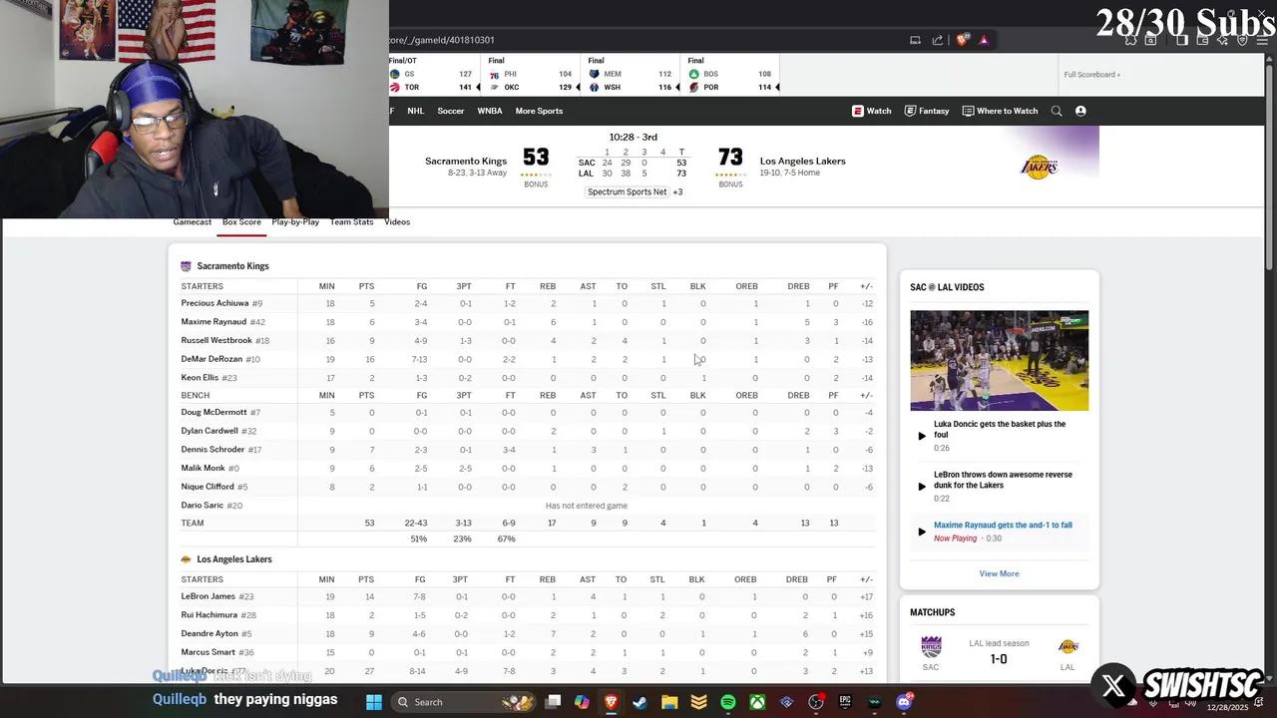
Task: Open Discord from the taskbar
Action: 904,702
